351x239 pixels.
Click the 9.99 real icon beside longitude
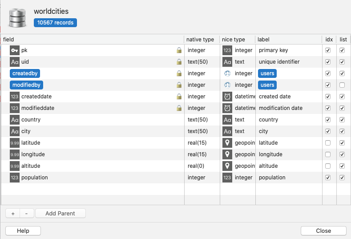point(15,154)
